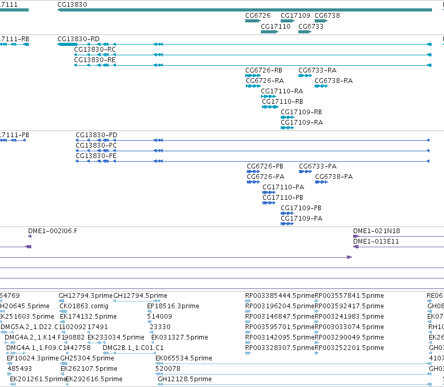Click the EK065534.5prime EST label
This screenshot has width=444, height=387.
(184, 358)
